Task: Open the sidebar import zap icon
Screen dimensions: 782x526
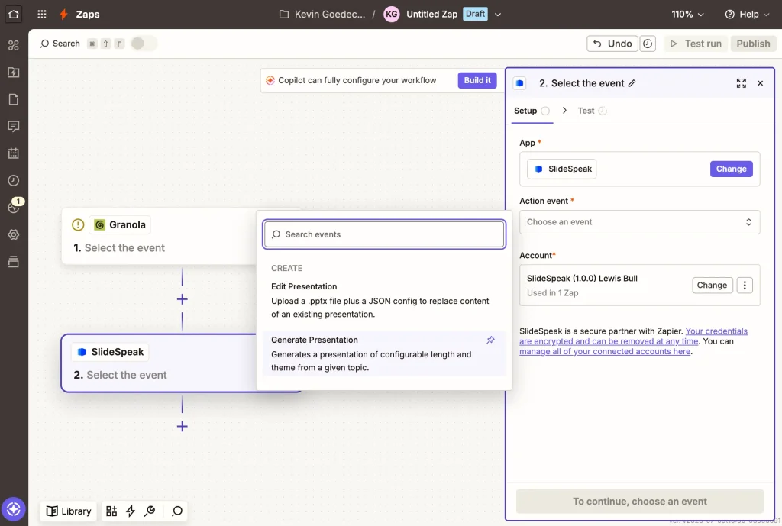Action: [14, 73]
